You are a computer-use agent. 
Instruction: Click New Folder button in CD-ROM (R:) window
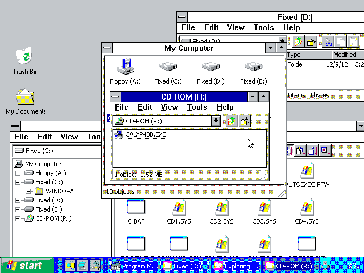245,121
